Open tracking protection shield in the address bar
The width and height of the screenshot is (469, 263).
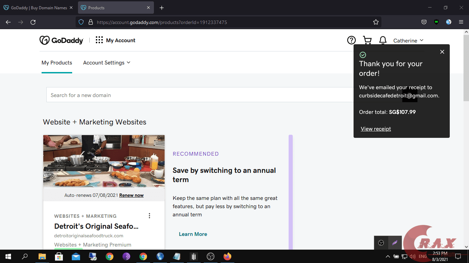[x=80, y=22]
